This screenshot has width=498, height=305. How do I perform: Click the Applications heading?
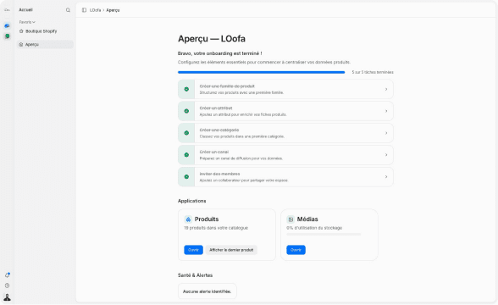click(191, 201)
